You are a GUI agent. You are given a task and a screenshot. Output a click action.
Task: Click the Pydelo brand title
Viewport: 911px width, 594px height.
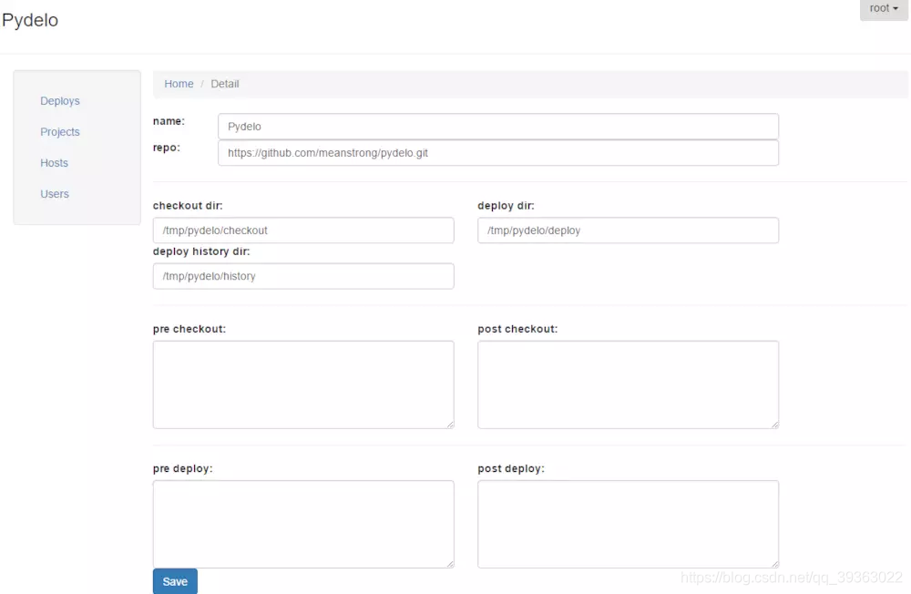point(30,20)
